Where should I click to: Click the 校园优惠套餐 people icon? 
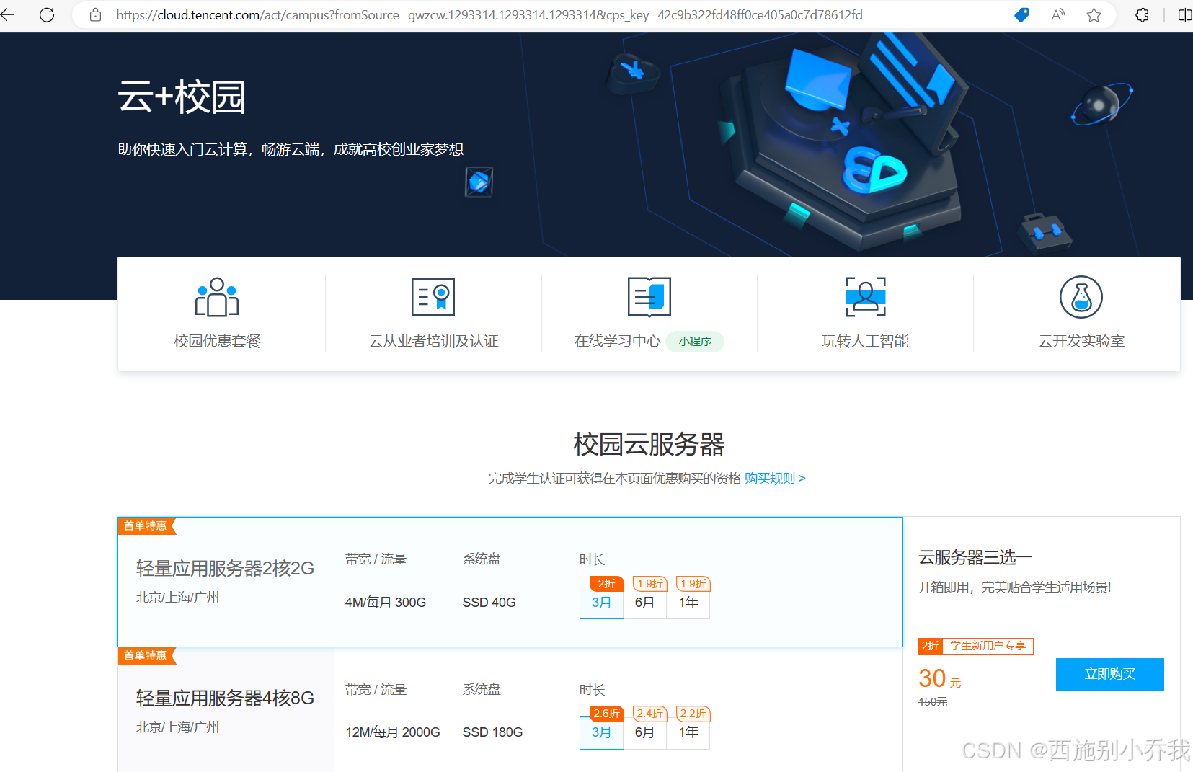pos(217,297)
